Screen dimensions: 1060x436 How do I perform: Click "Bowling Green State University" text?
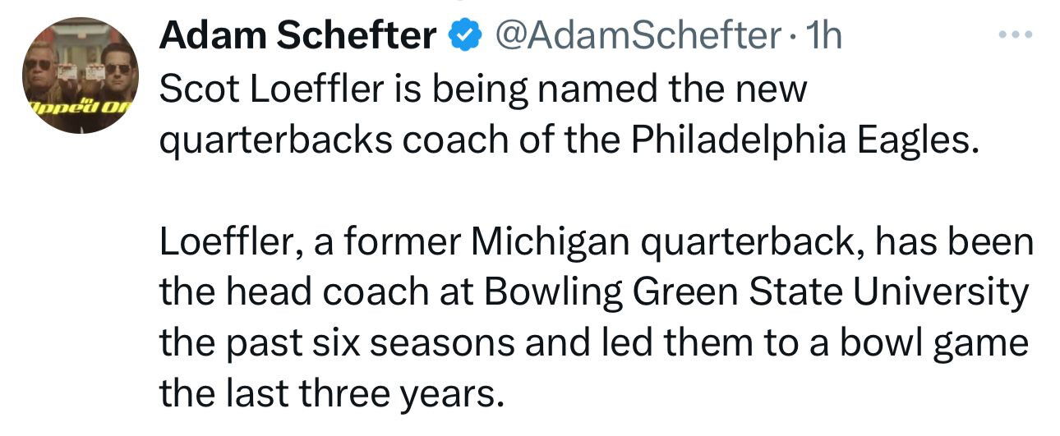(758, 293)
